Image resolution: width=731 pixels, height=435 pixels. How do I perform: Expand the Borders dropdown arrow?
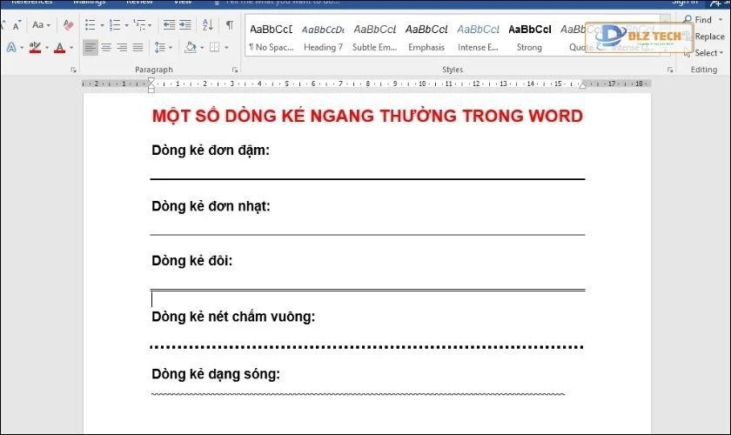tap(226, 47)
